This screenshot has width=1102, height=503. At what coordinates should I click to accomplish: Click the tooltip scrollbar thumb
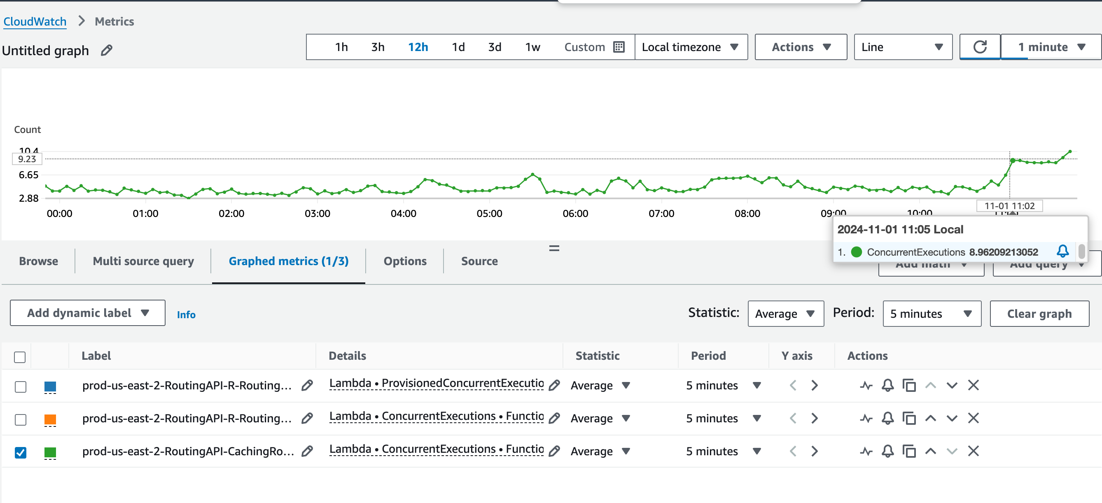pyautogui.click(x=1081, y=251)
